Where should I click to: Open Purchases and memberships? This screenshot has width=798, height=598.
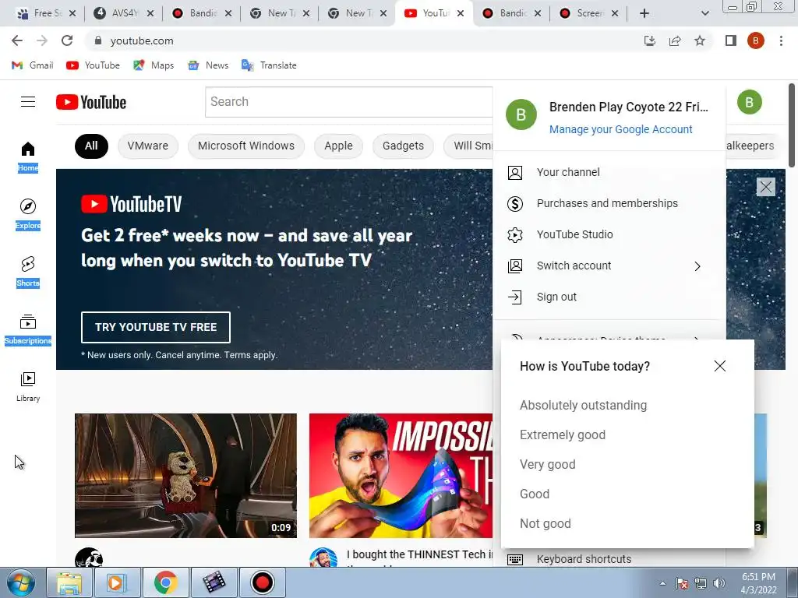[609, 203]
